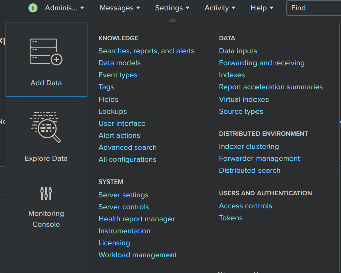Open Health report manager
This screenshot has height=273, width=341.
(136, 219)
